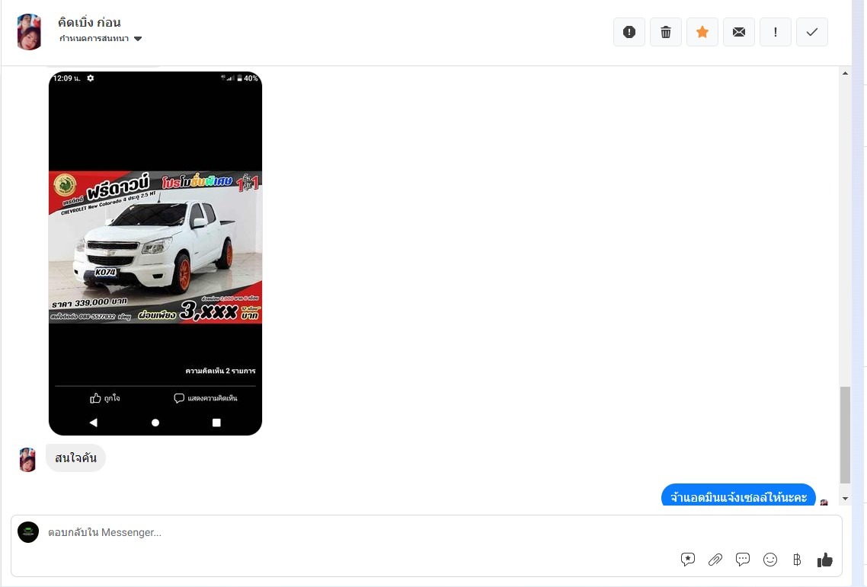Send a thumbs-up like
This screenshot has height=587, width=867.
(824, 560)
